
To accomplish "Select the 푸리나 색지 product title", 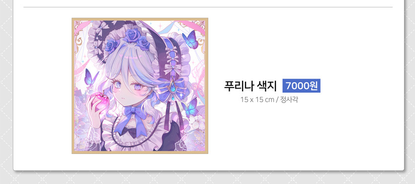I will [x=250, y=86].
